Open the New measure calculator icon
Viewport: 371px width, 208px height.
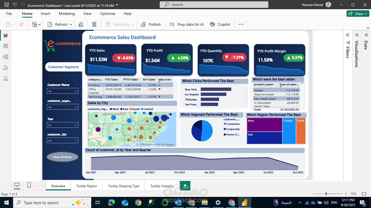pos(94,24)
